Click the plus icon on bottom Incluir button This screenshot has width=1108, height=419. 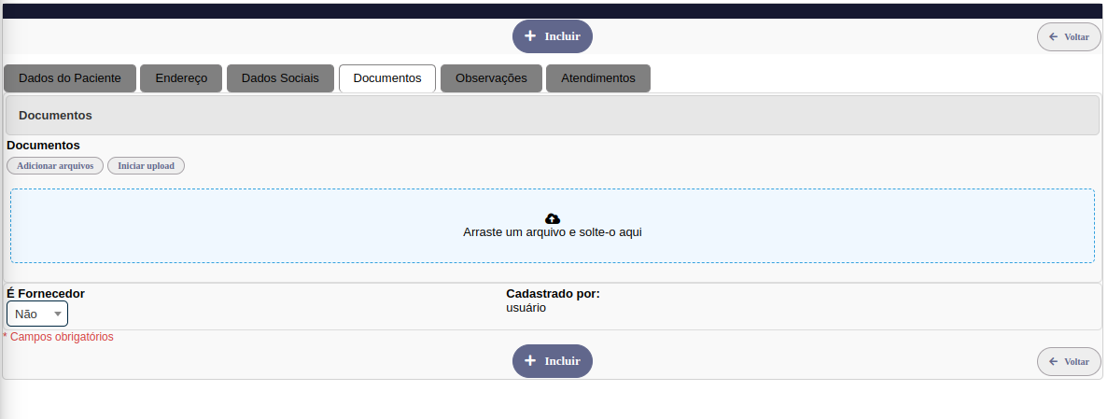(530, 360)
